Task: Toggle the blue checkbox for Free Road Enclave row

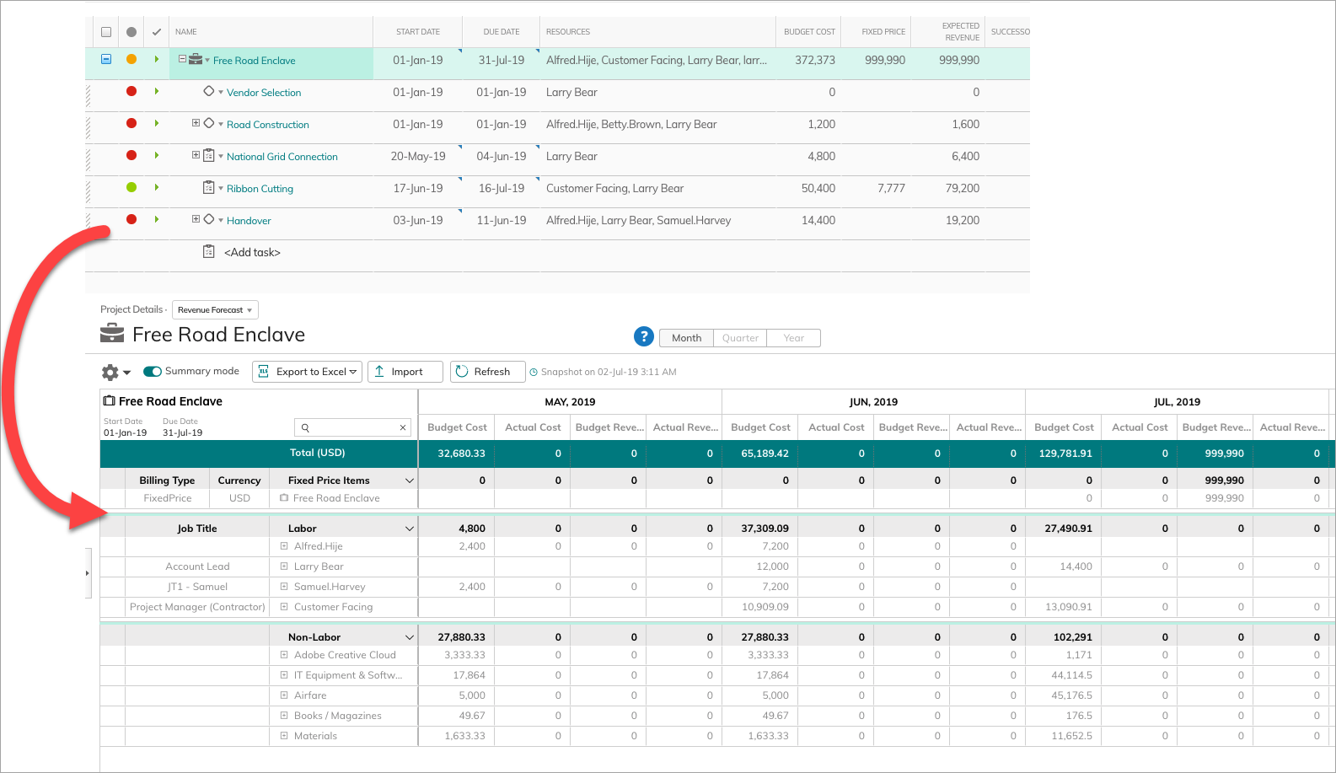Action: coord(106,59)
